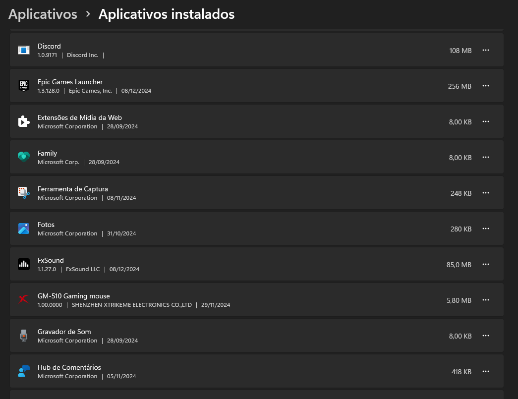Click the Microsoft Corp. publisher text
518x399 pixels.
click(x=58, y=162)
